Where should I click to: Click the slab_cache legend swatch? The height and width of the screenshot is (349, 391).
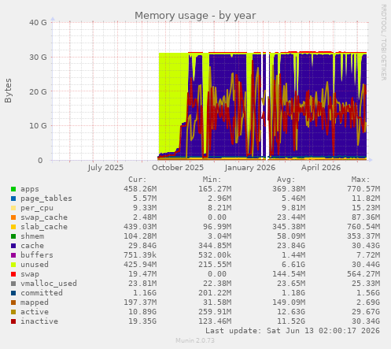click(x=13, y=227)
